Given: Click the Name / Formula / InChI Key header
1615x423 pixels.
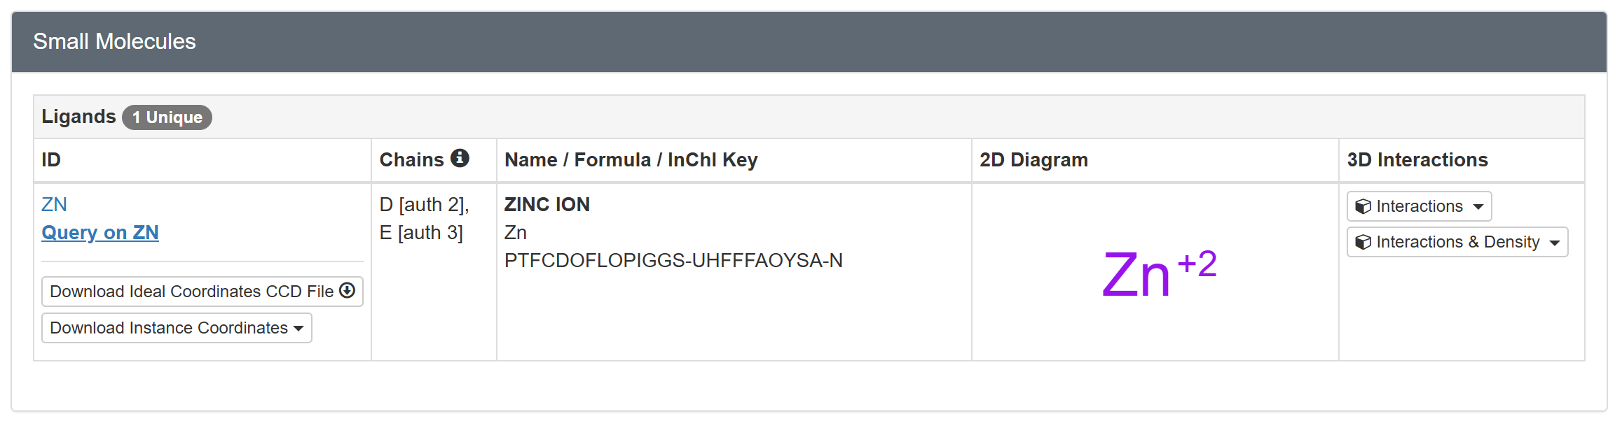Looking at the screenshot, I should [x=631, y=160].
